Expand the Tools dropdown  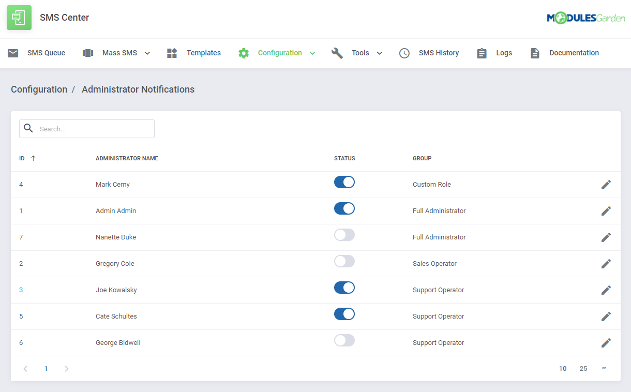tap(380, 53)
